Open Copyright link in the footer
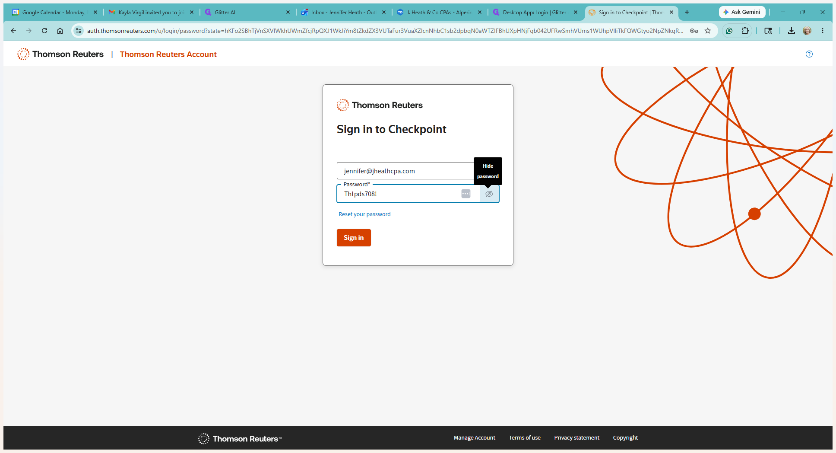The image size is (836, 453). tap(625, 438)
